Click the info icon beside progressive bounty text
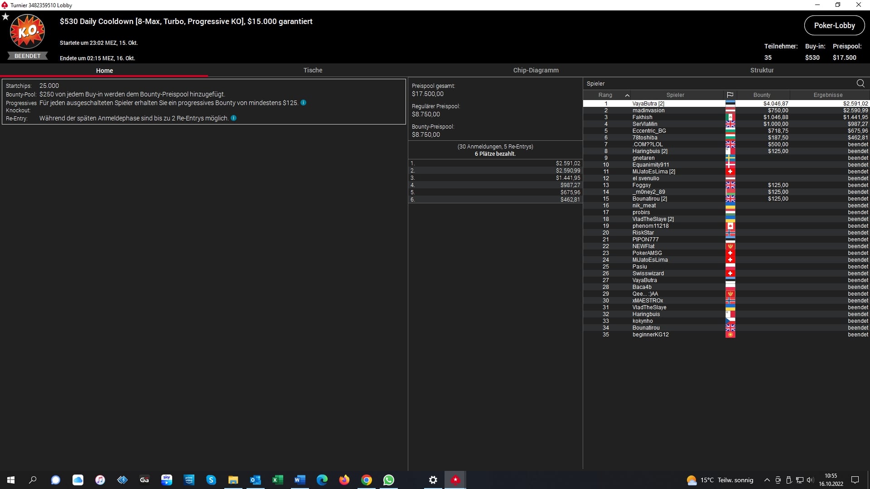The height and width of the screenshot is (489, 870). point(303,103)
